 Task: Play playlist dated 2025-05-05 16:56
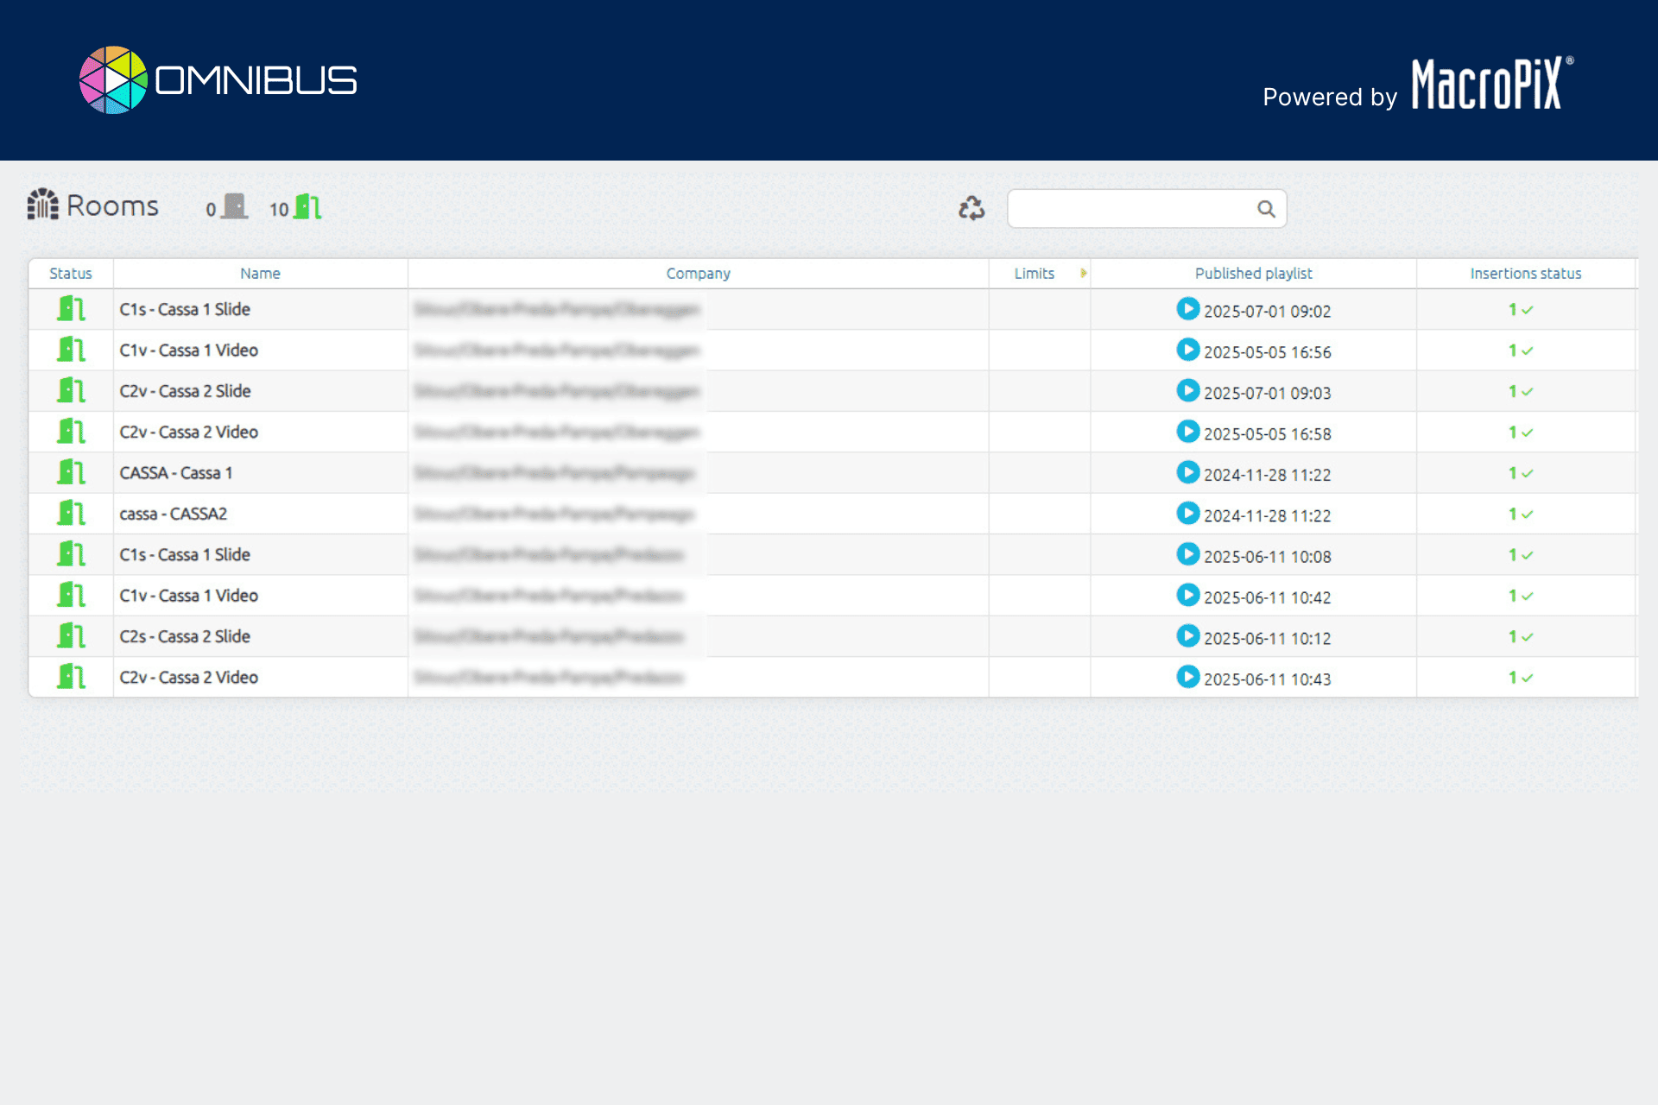pyautogui.click(x=1188, y=350)
